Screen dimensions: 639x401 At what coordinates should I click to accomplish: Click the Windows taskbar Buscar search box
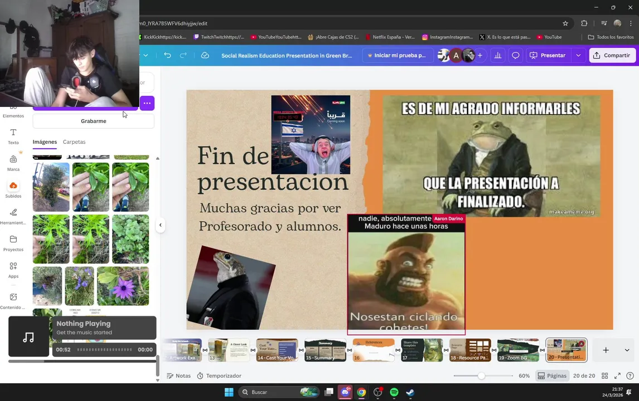click(x=278, y=392)
